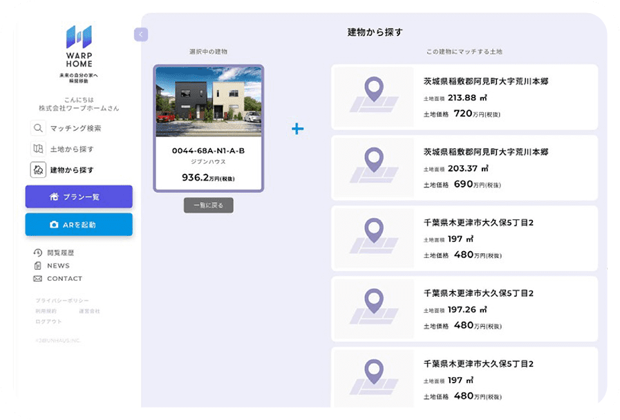Image resolution: width=620 pixels, height=420 pixels.
Task: Open the プラン一覧 plan list
Action: coord(79,197)
